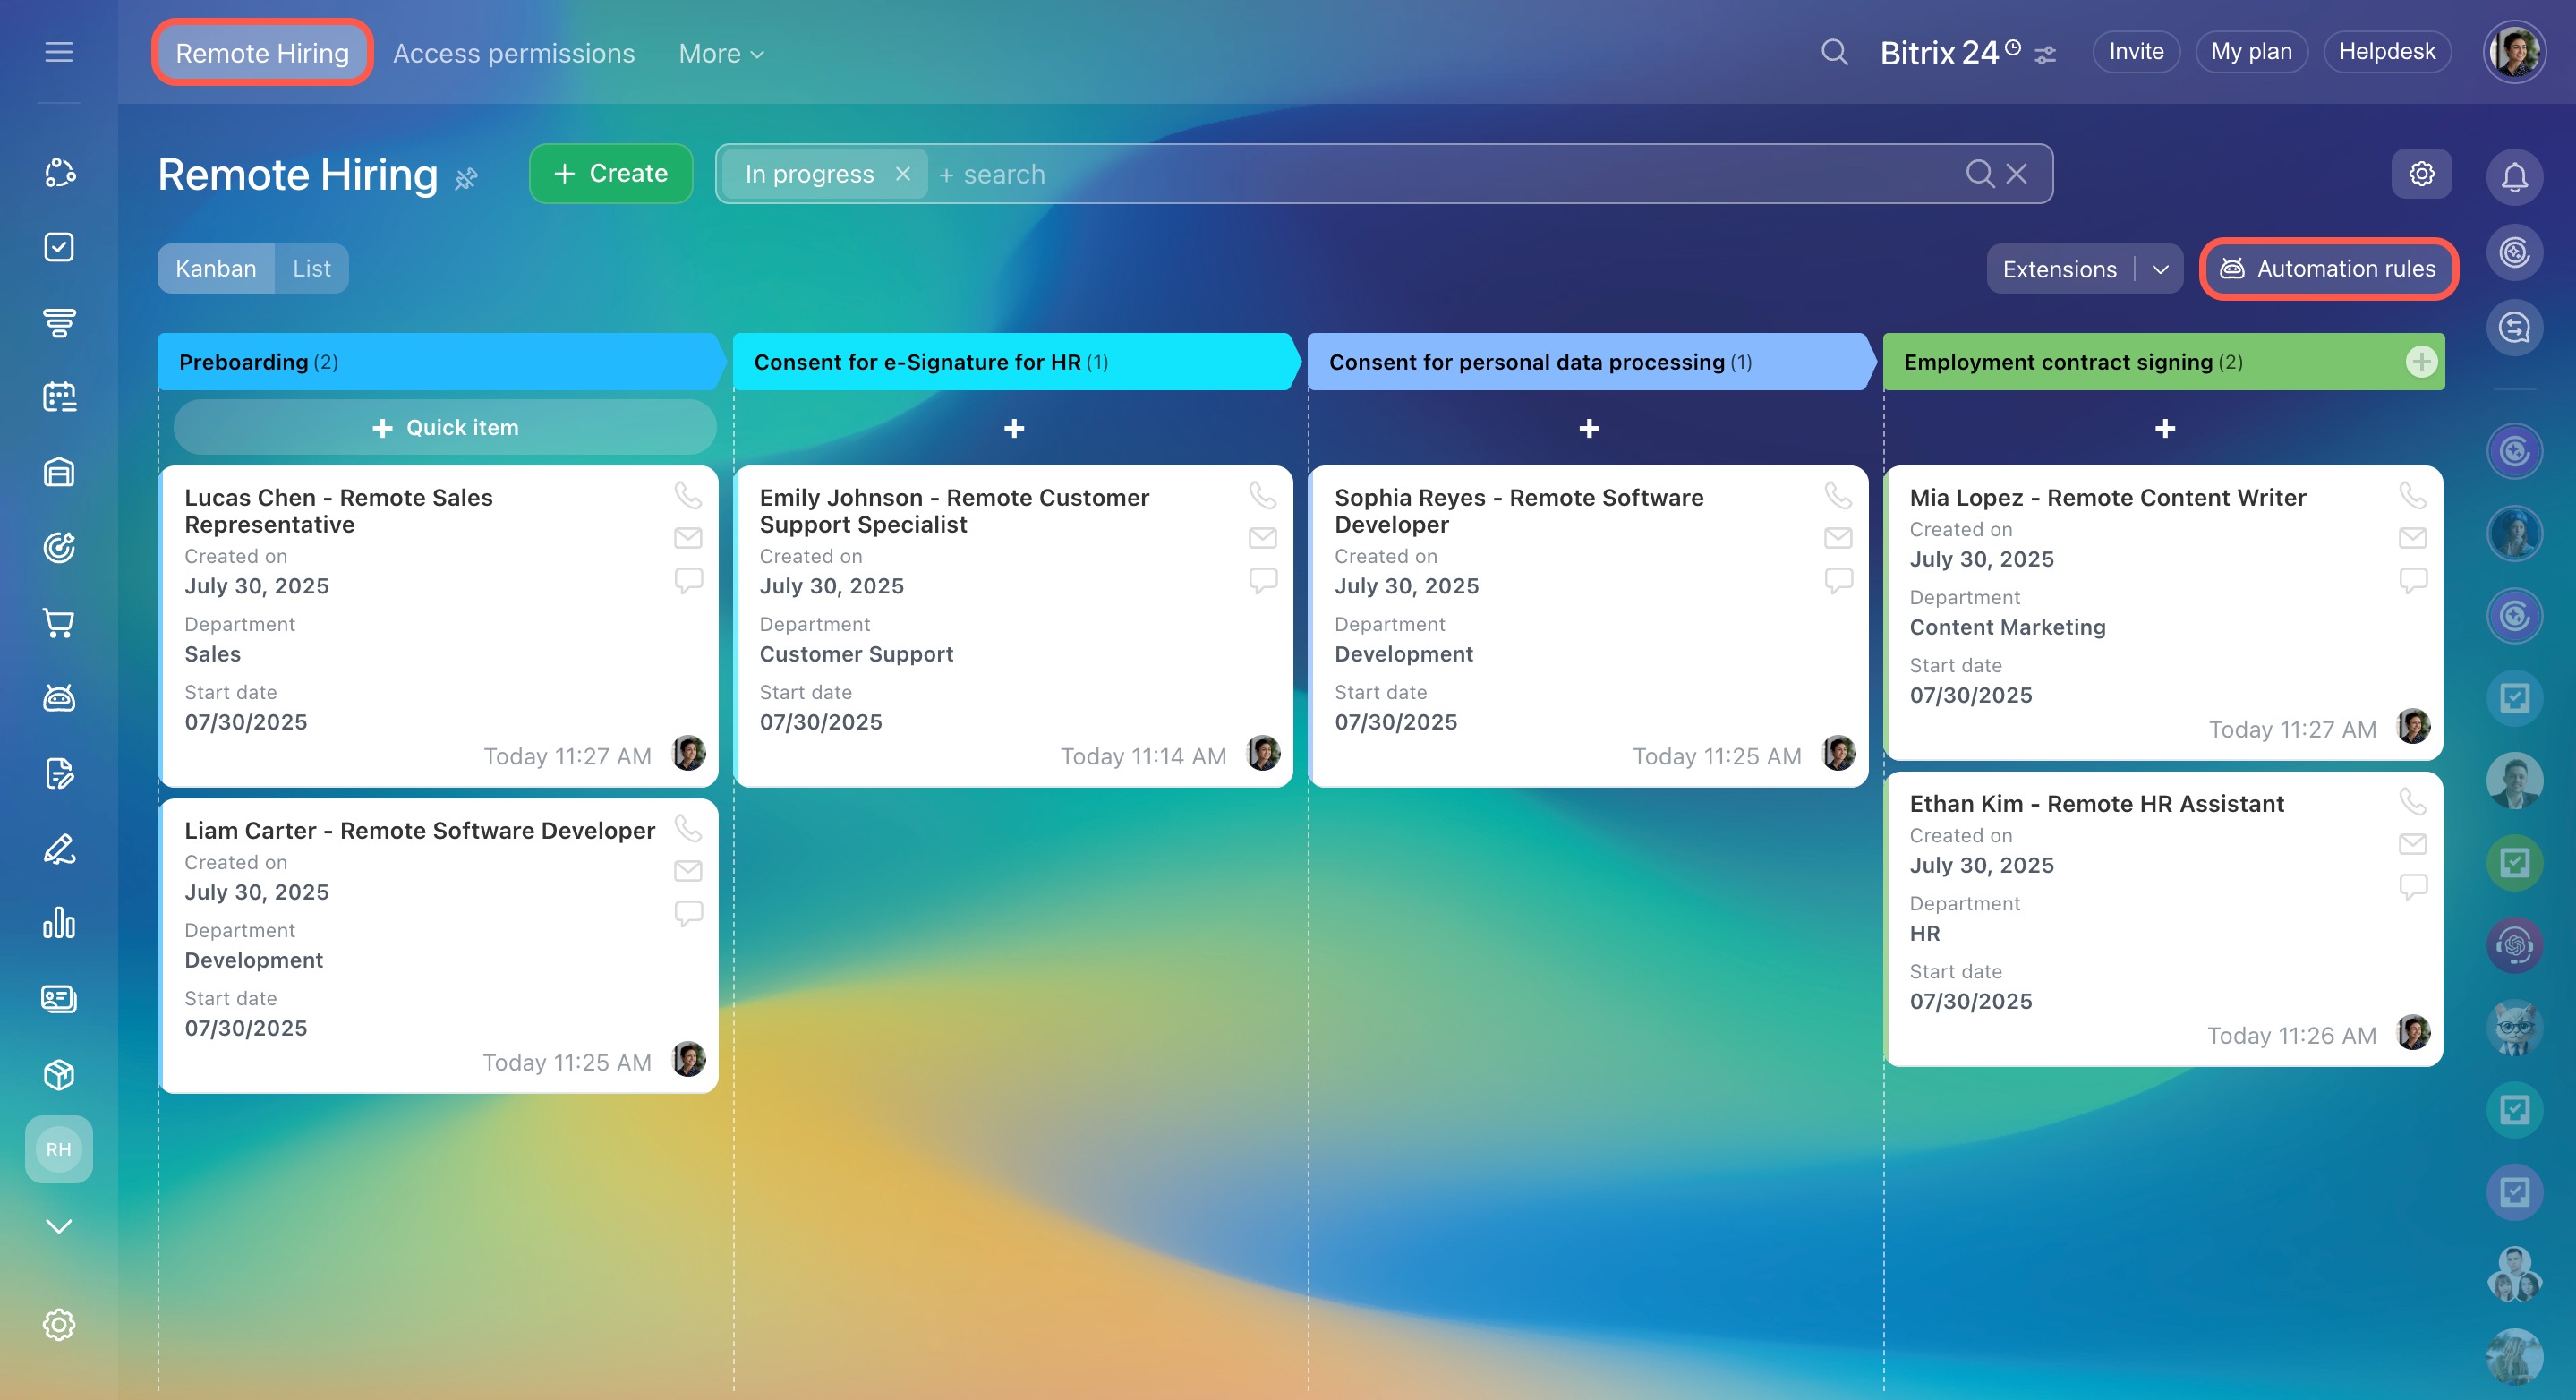2576x1400 pixels.
Task: Open the Extensions dropdown arrow
Action: [x=2160, y=270]
